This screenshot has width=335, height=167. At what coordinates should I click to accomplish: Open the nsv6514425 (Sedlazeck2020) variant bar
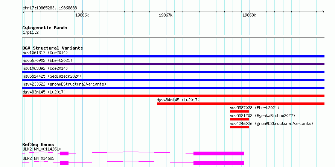pyautogui.click(x=173, y=80)
